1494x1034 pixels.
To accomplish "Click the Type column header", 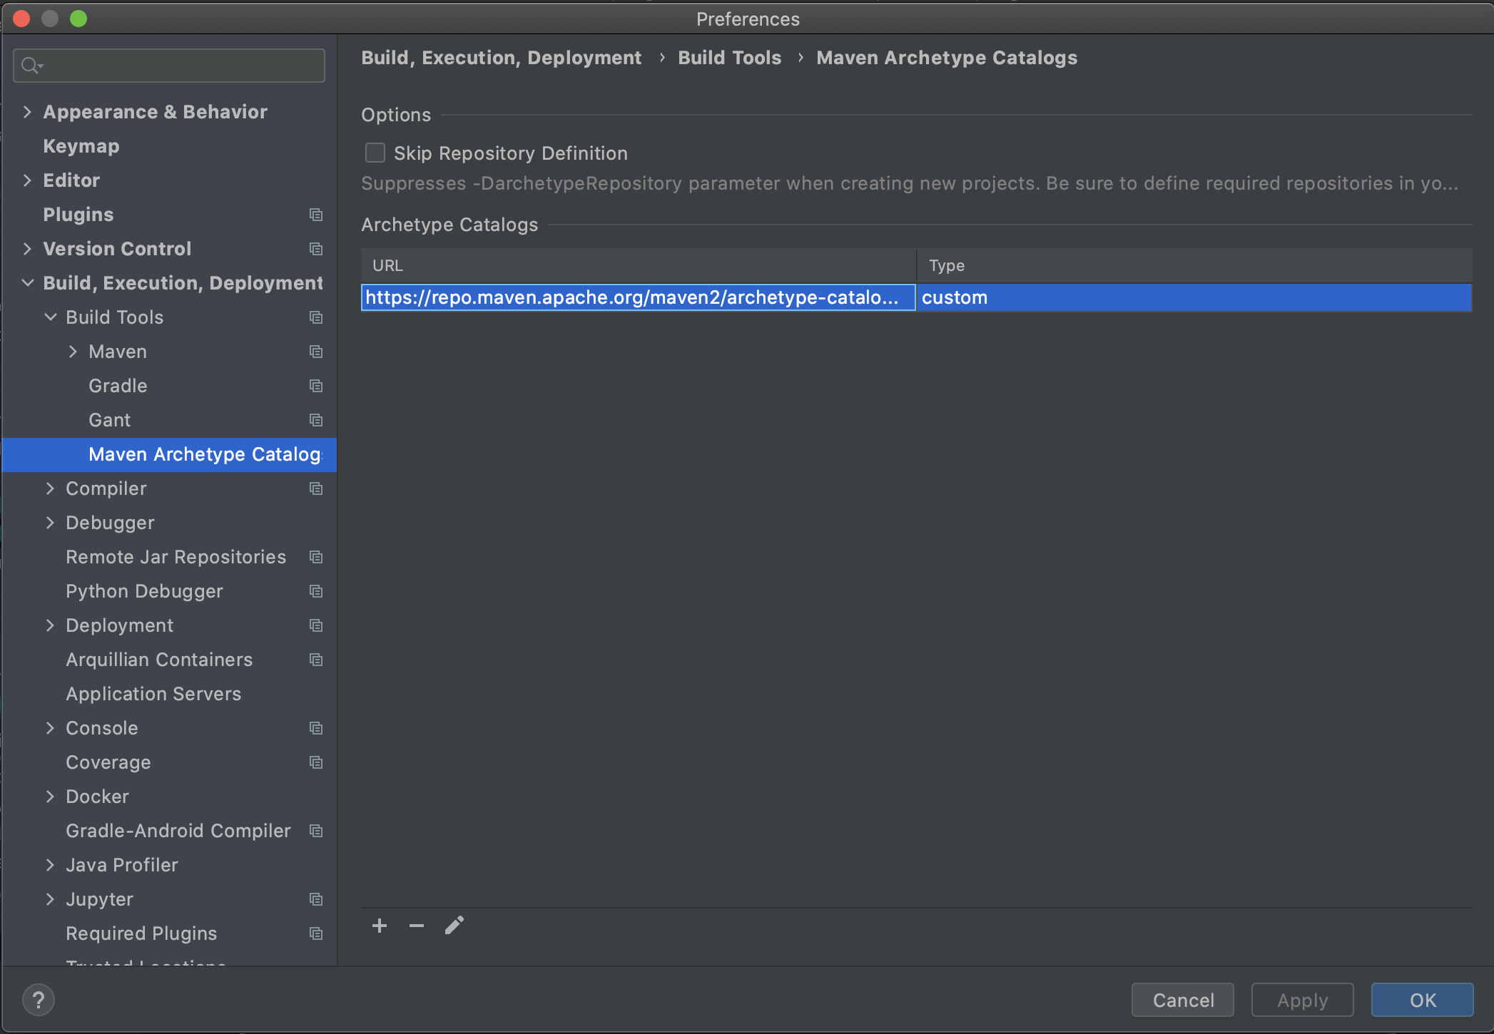I will (1194, 265).
